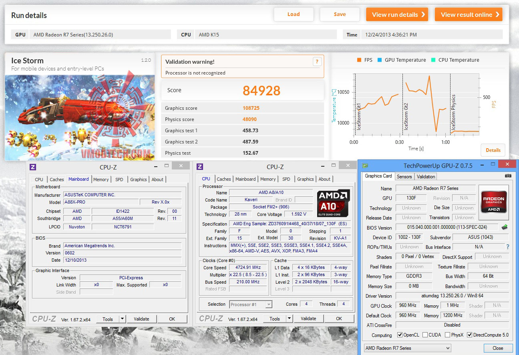The height and width of the screenshot is (355, 519).
Task: Switch to CPU tab in the Mainboard CPU-Z window
Action: coord(39,180)
